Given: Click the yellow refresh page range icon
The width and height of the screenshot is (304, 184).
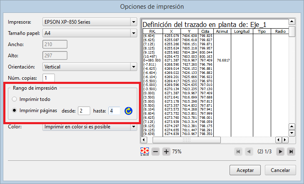Looking at the screenshot, I should (x=129, y=111).
